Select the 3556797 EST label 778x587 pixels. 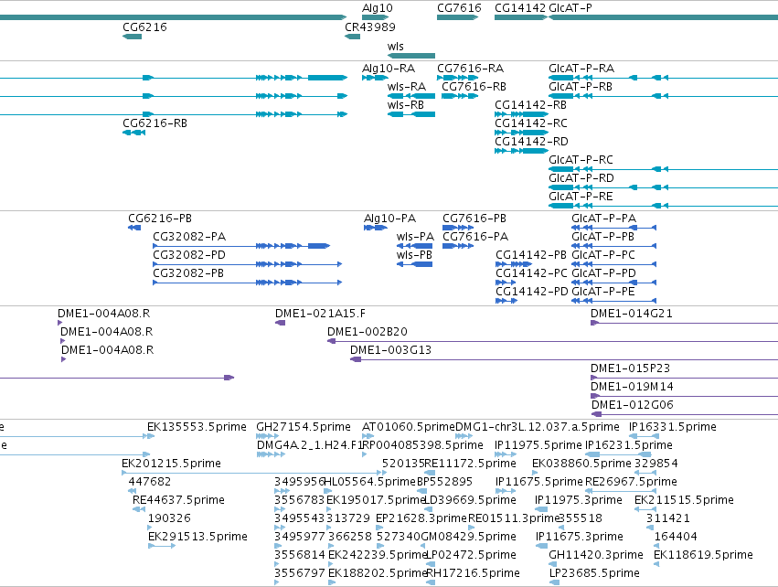[300, 573]
